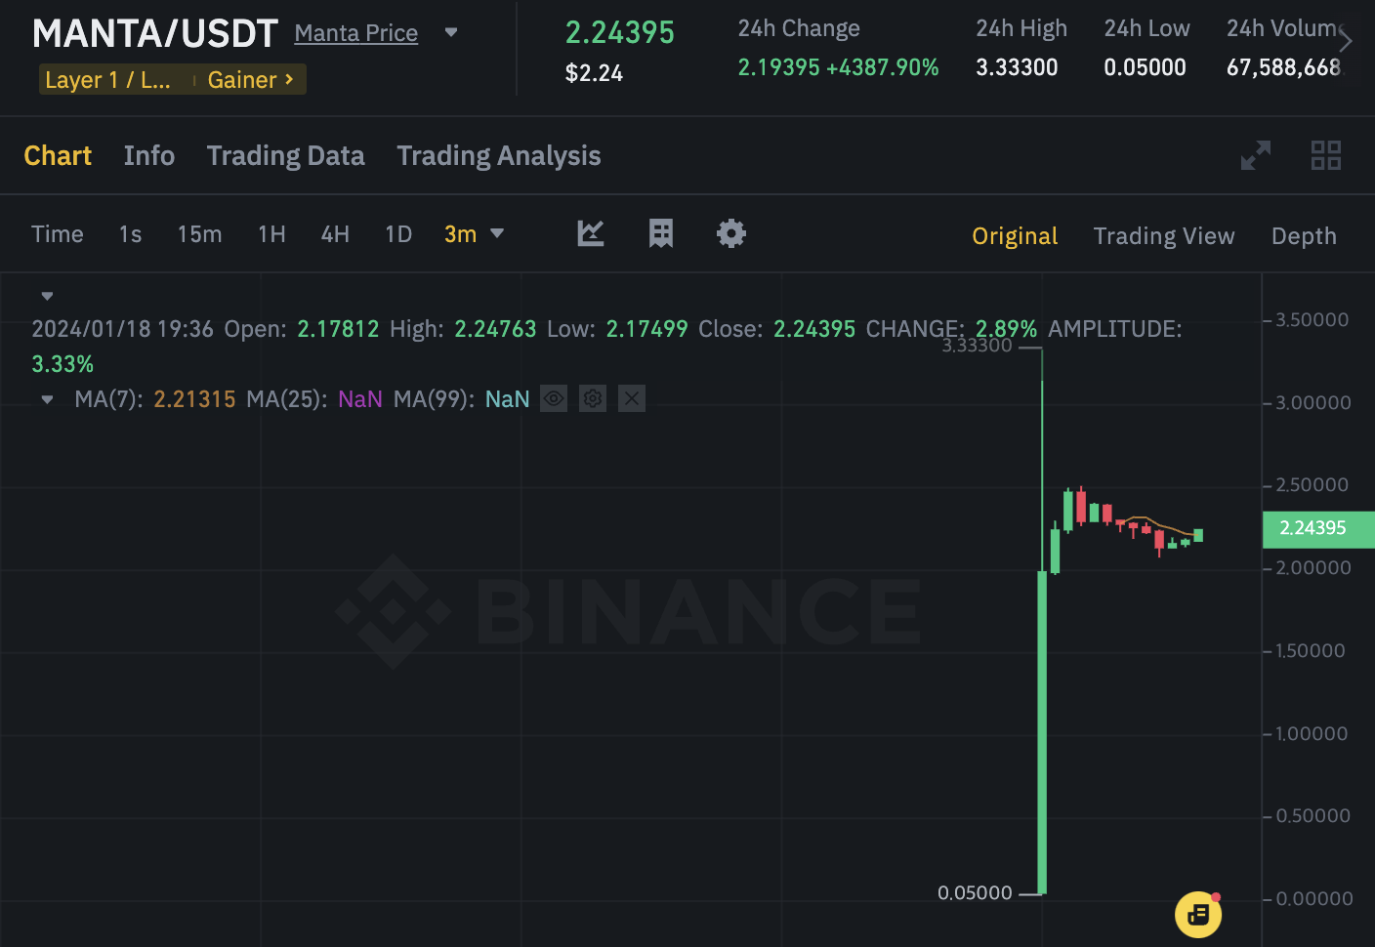The height and width of the screenshot is (947, 1375).
Task: Open chart settings gear icon
Action: pos(731,233)
